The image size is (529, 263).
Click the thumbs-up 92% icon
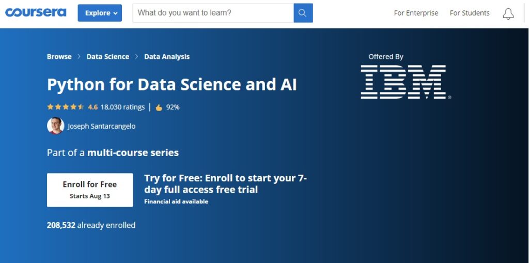tap(159, 107)
